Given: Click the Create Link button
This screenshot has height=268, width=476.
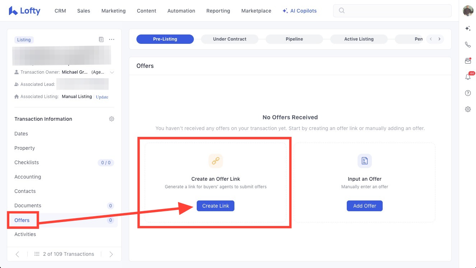Looking at the screenshot, I should pyautogui.click(x=215, y=206).
